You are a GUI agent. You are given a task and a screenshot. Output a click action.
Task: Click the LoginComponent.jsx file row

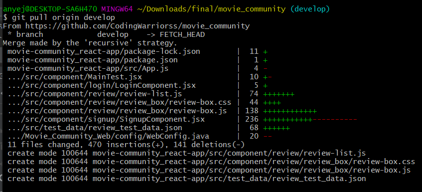(138, 85)
